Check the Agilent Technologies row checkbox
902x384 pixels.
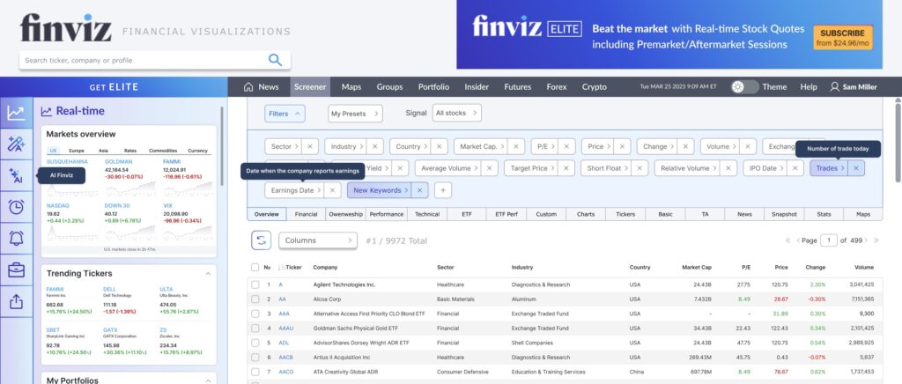[x=255, y=284]
